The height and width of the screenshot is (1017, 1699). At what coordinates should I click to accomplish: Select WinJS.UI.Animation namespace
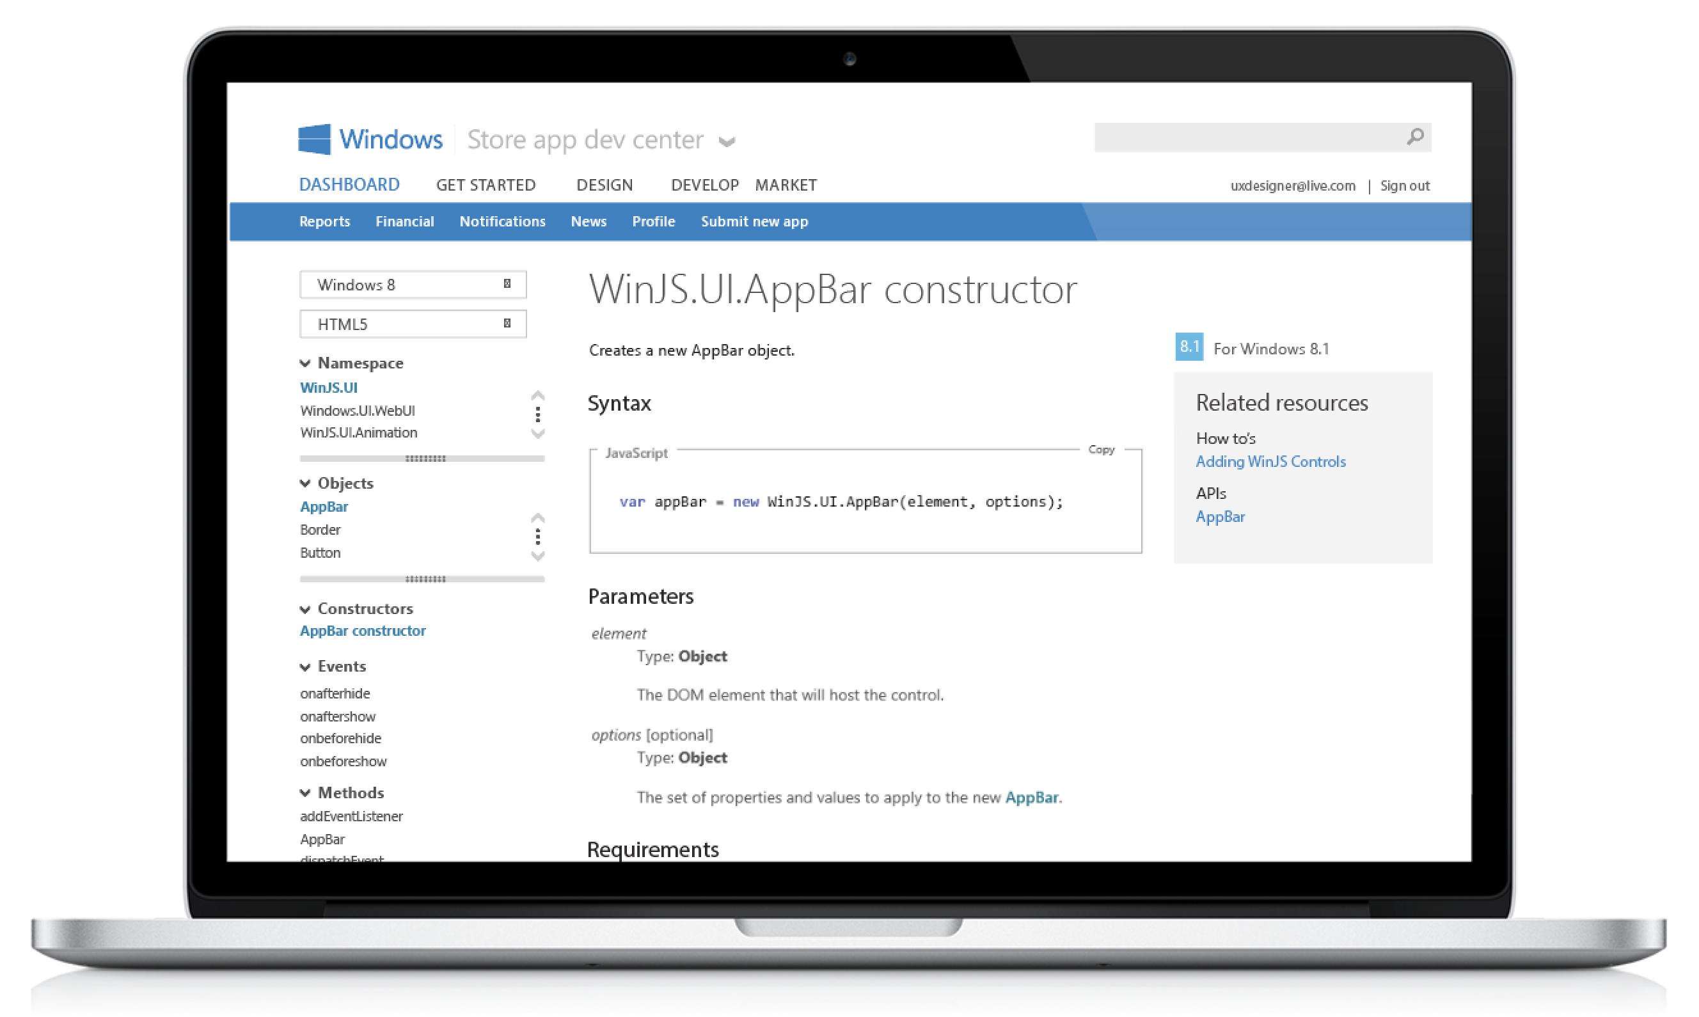point(358,432)
